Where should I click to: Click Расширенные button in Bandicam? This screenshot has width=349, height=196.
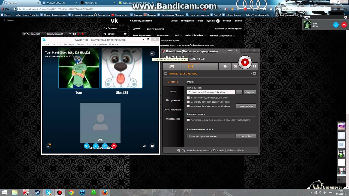246,106
